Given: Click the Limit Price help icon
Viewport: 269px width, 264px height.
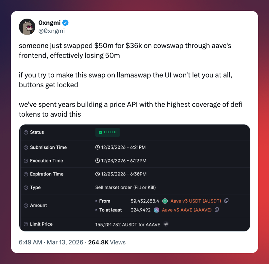Looking at the screenshot, I should pos(26,224).
